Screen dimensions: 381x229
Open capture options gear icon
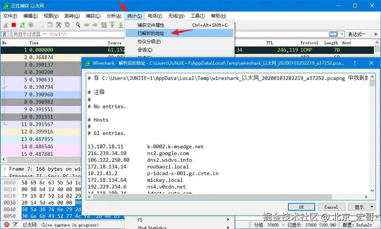point(31,25)
